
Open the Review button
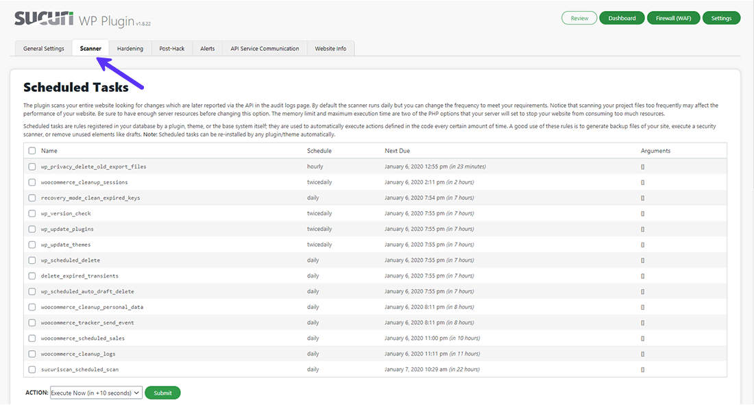[579, 18]
